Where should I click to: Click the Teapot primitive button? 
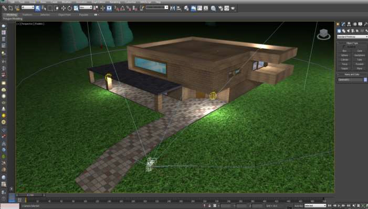(x=344, y=69)
